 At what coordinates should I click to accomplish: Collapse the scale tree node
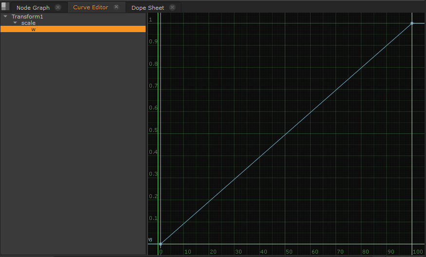point(15,23)
